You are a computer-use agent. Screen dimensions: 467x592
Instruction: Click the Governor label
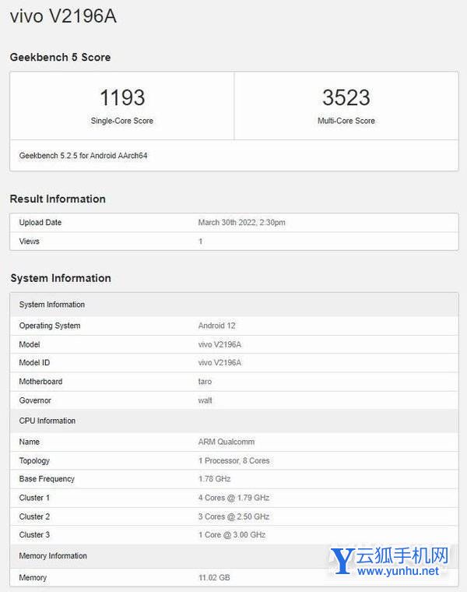point(35,400)
